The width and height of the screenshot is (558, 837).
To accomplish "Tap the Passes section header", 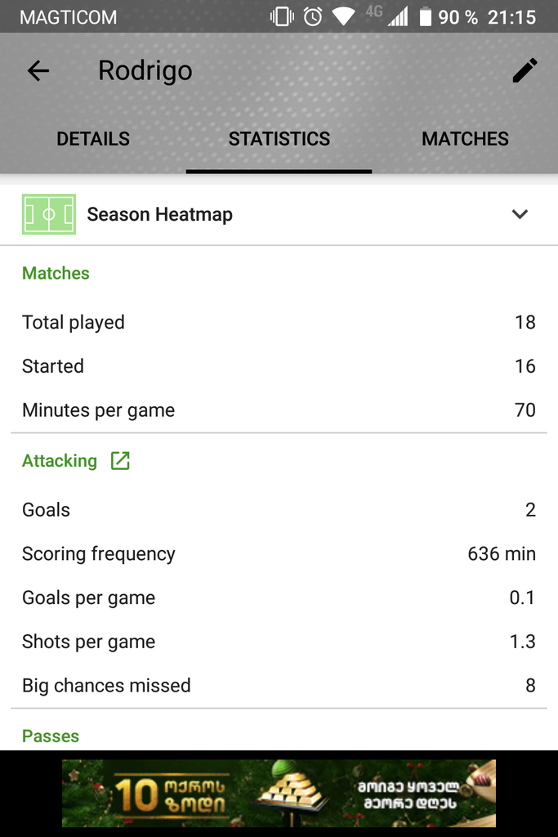I will pyautogui.click(x=51, y=736).
